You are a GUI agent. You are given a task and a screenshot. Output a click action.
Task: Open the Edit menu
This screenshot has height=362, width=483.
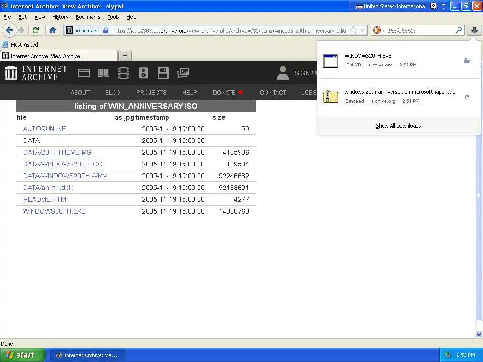coord(23,17)
